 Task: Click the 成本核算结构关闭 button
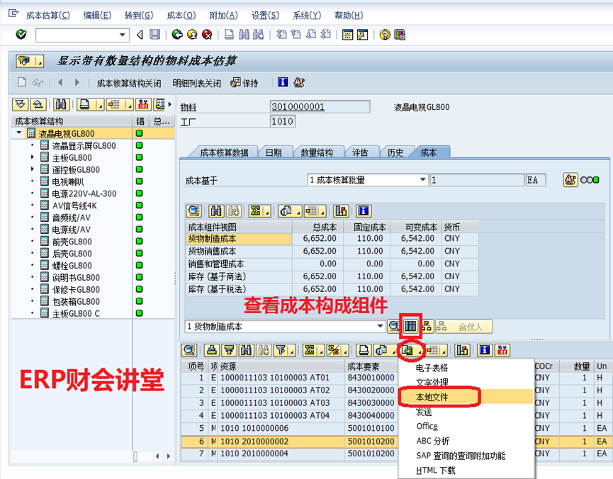129,83
